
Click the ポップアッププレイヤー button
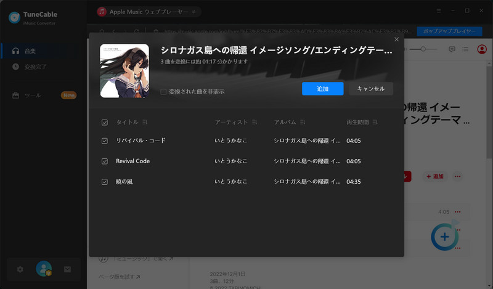pos(449,31)
